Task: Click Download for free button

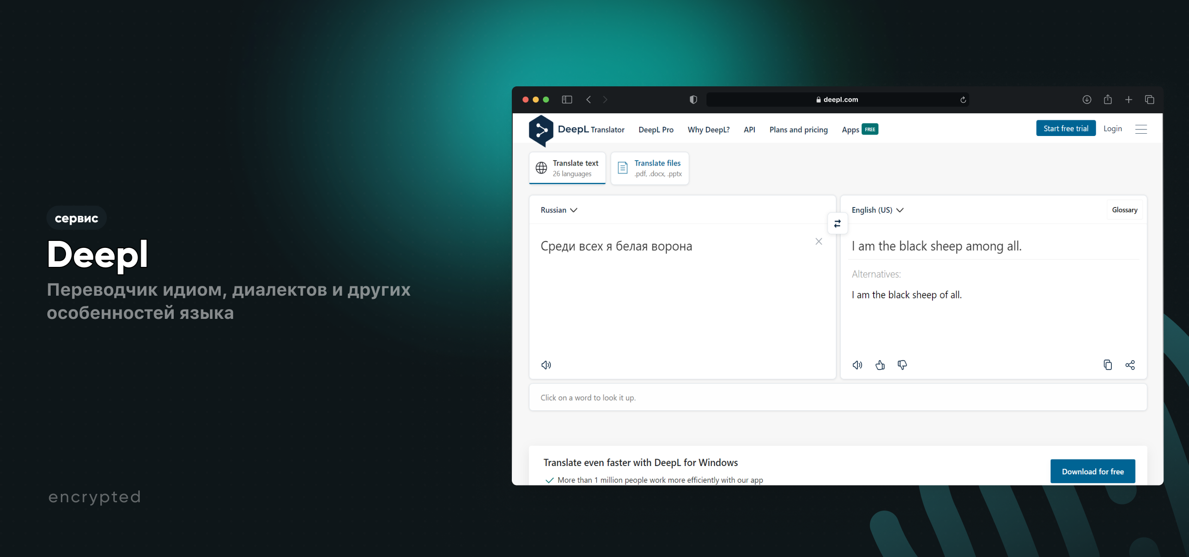Action: coord(1092,471)
